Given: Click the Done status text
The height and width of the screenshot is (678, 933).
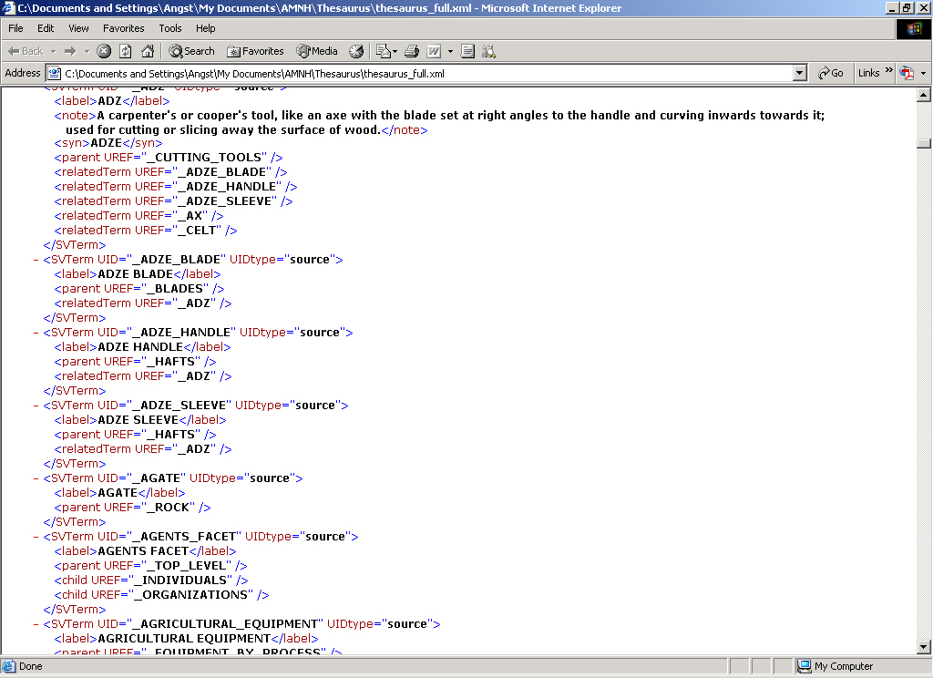Looking at the screenshot, I should point(30,666).
